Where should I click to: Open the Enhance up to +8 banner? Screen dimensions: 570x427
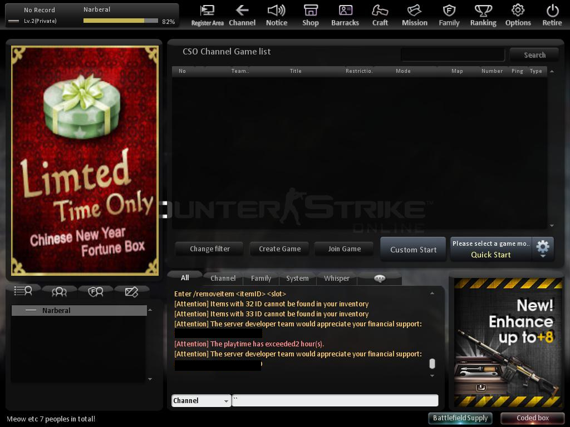tap(508, 342)
